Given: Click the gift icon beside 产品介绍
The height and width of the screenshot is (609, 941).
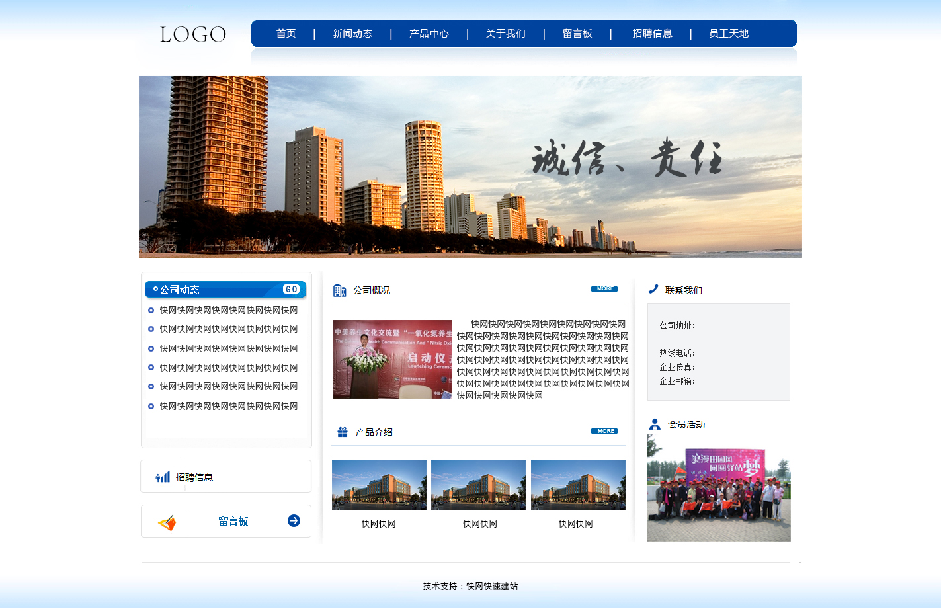Looking at the screenshot, I should 343,432.
